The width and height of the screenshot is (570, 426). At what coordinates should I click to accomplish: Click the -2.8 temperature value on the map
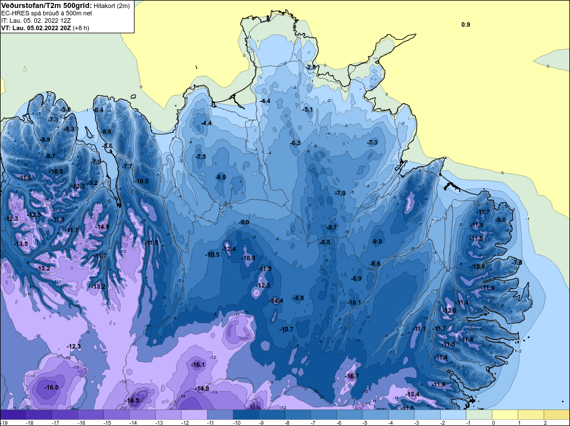(x=311, y=68)
